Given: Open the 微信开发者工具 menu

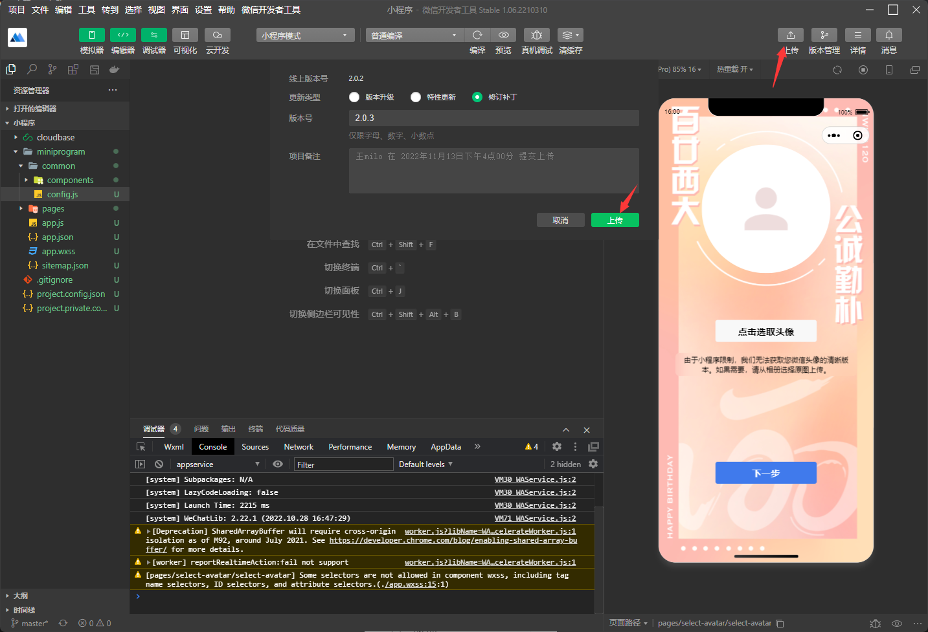Looking at the screenshot, I should pos(271,10).
